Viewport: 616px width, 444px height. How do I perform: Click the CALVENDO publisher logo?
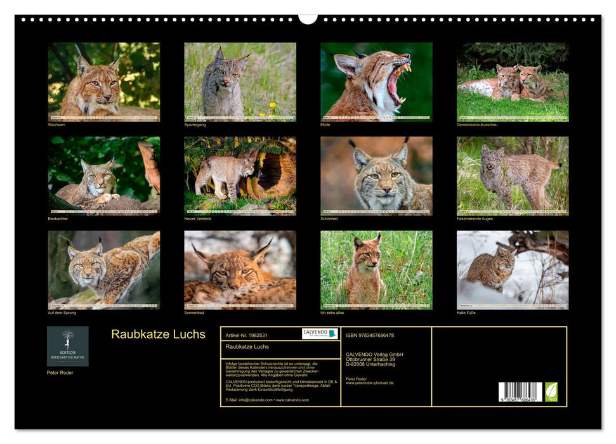(319, 333)
